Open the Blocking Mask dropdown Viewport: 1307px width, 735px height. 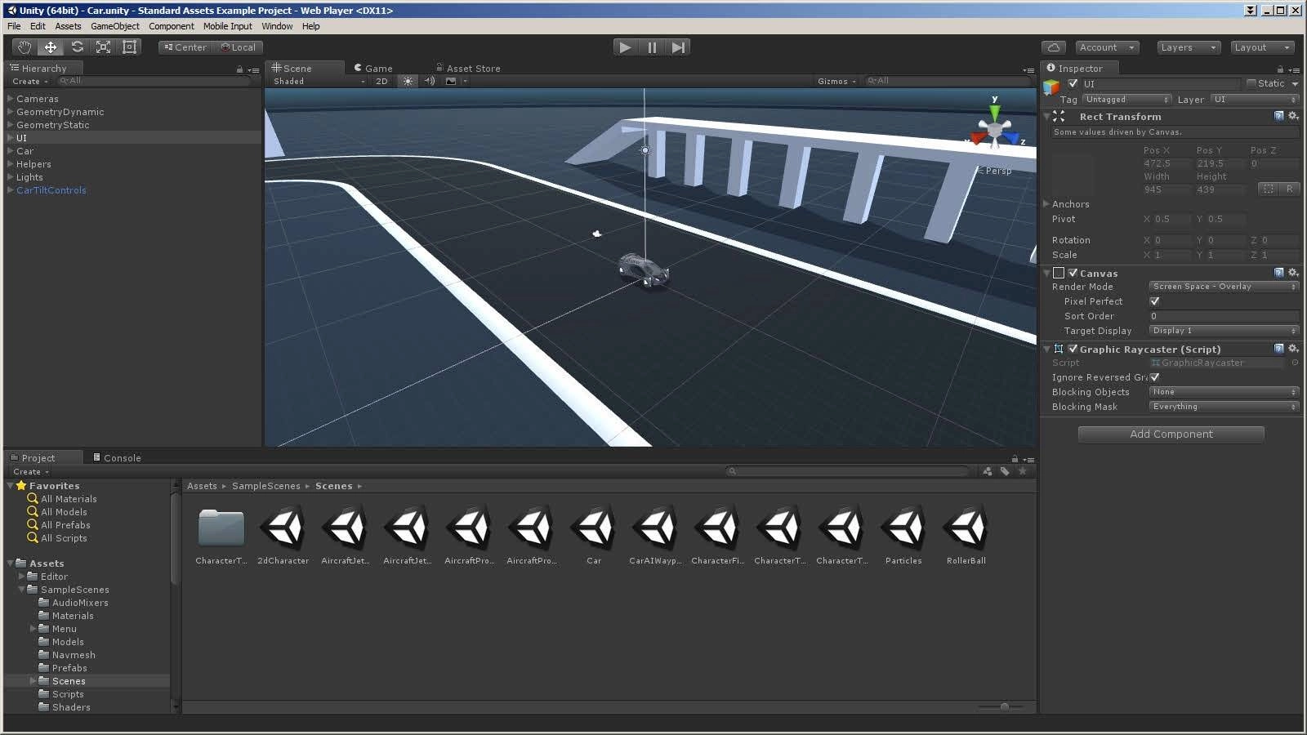point(1223,407)
